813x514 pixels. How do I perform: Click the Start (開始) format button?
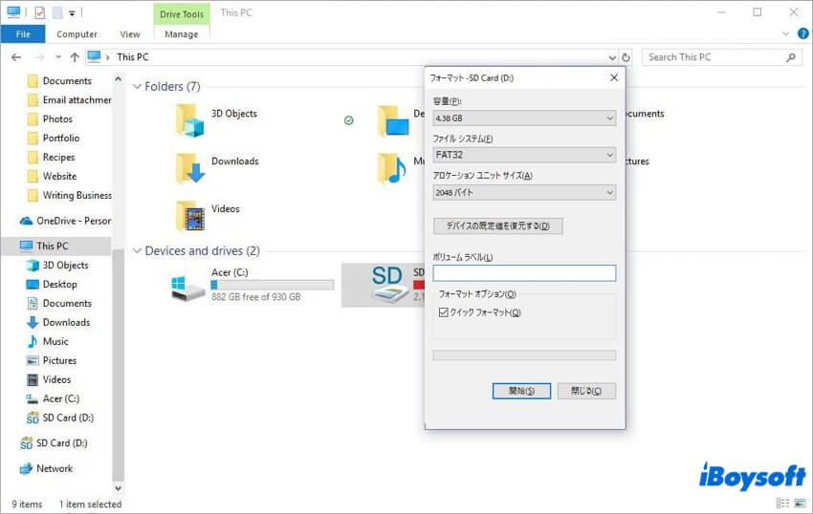(x=521, y=391)
